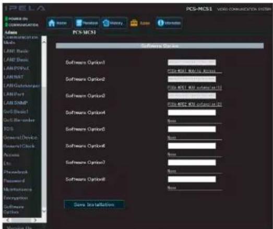Open Communication Mode in the sidebar
Screen dimensions: 273x229
(x=20, y=40)
